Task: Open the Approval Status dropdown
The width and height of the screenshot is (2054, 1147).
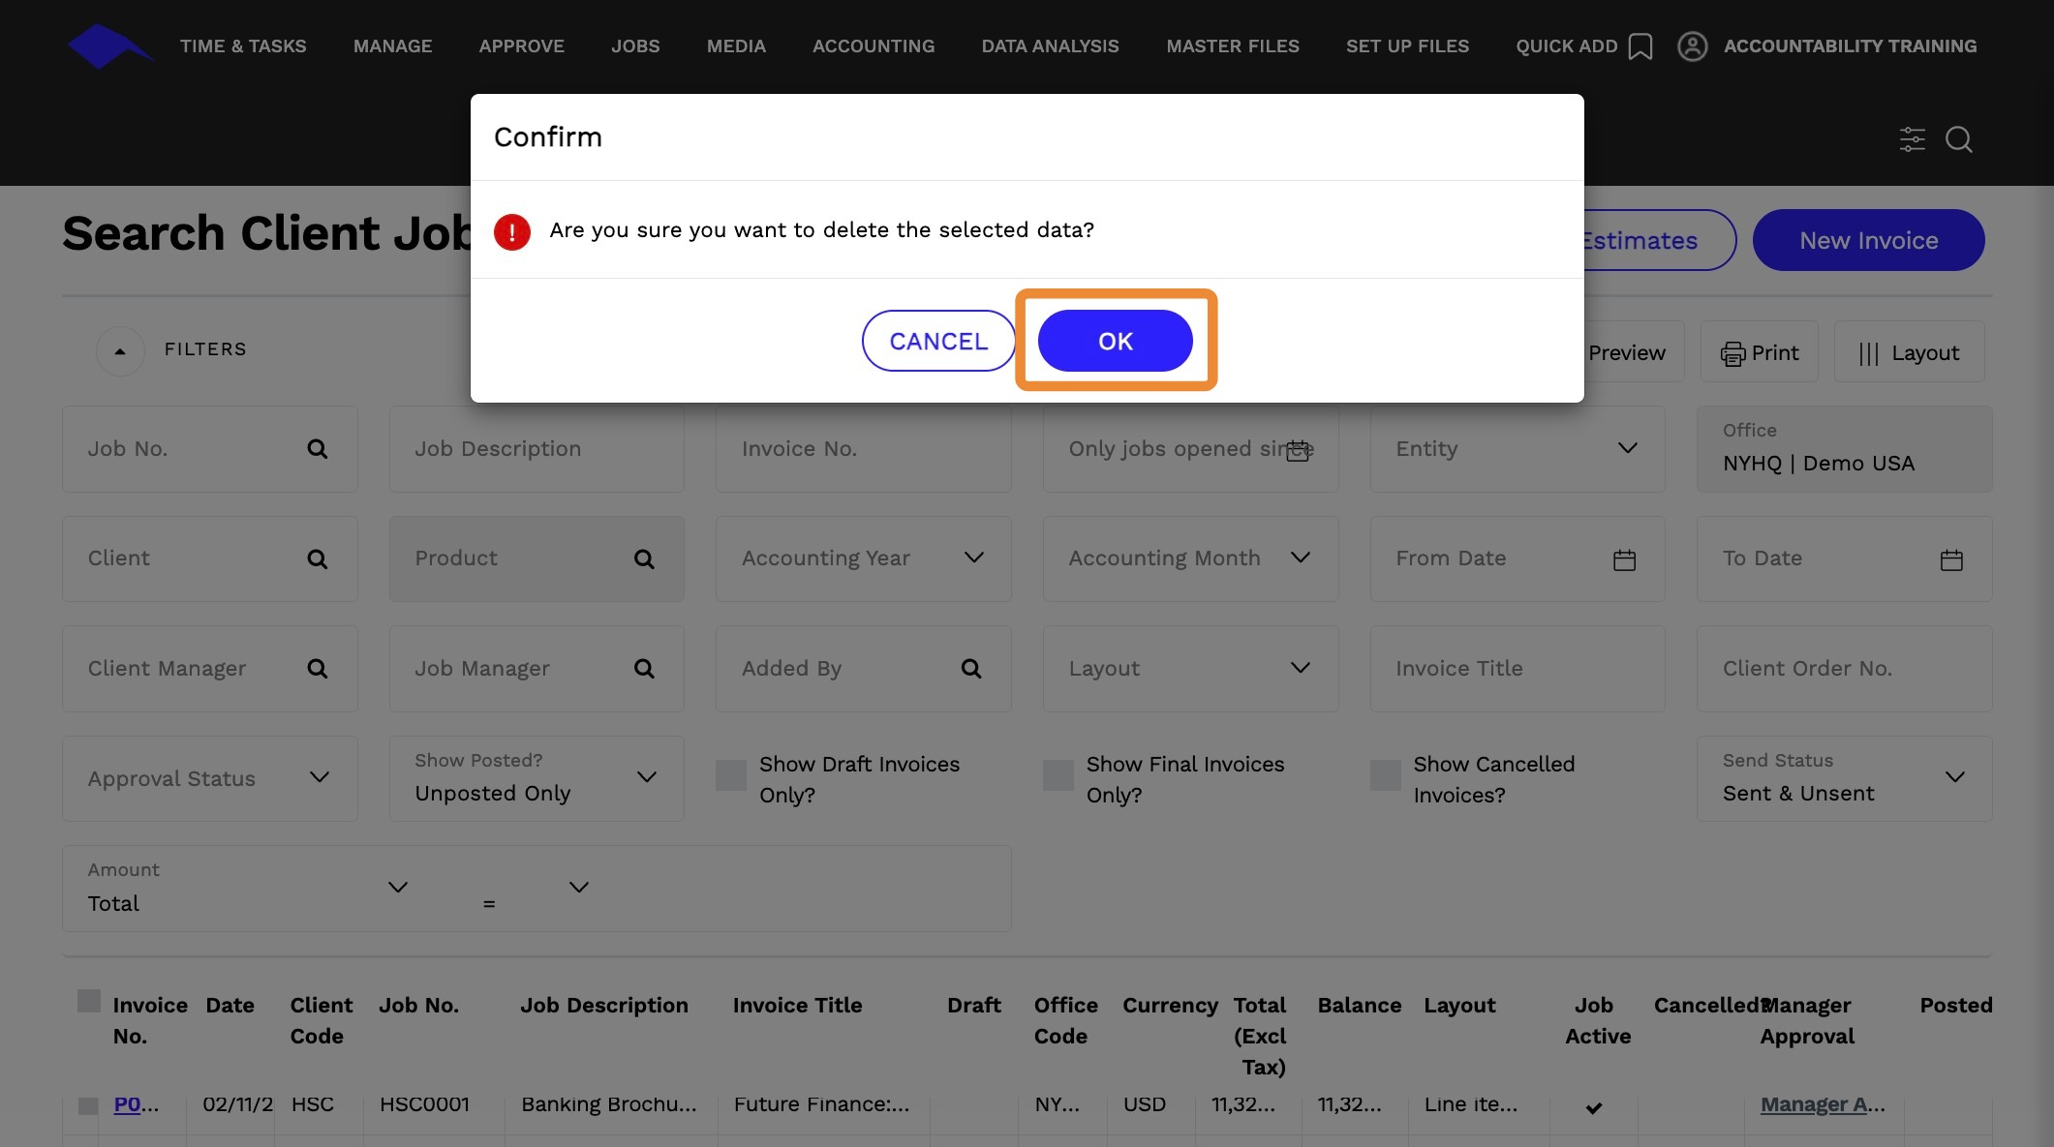Action: (319, 777)
